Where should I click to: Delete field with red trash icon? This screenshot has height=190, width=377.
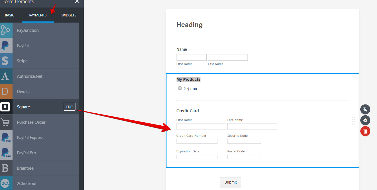[365, 131]
